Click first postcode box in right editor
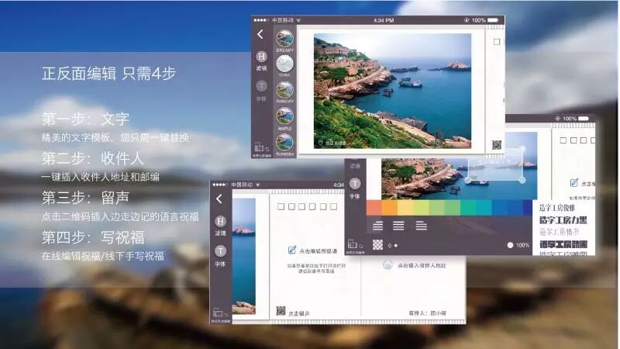 [563, 140]
